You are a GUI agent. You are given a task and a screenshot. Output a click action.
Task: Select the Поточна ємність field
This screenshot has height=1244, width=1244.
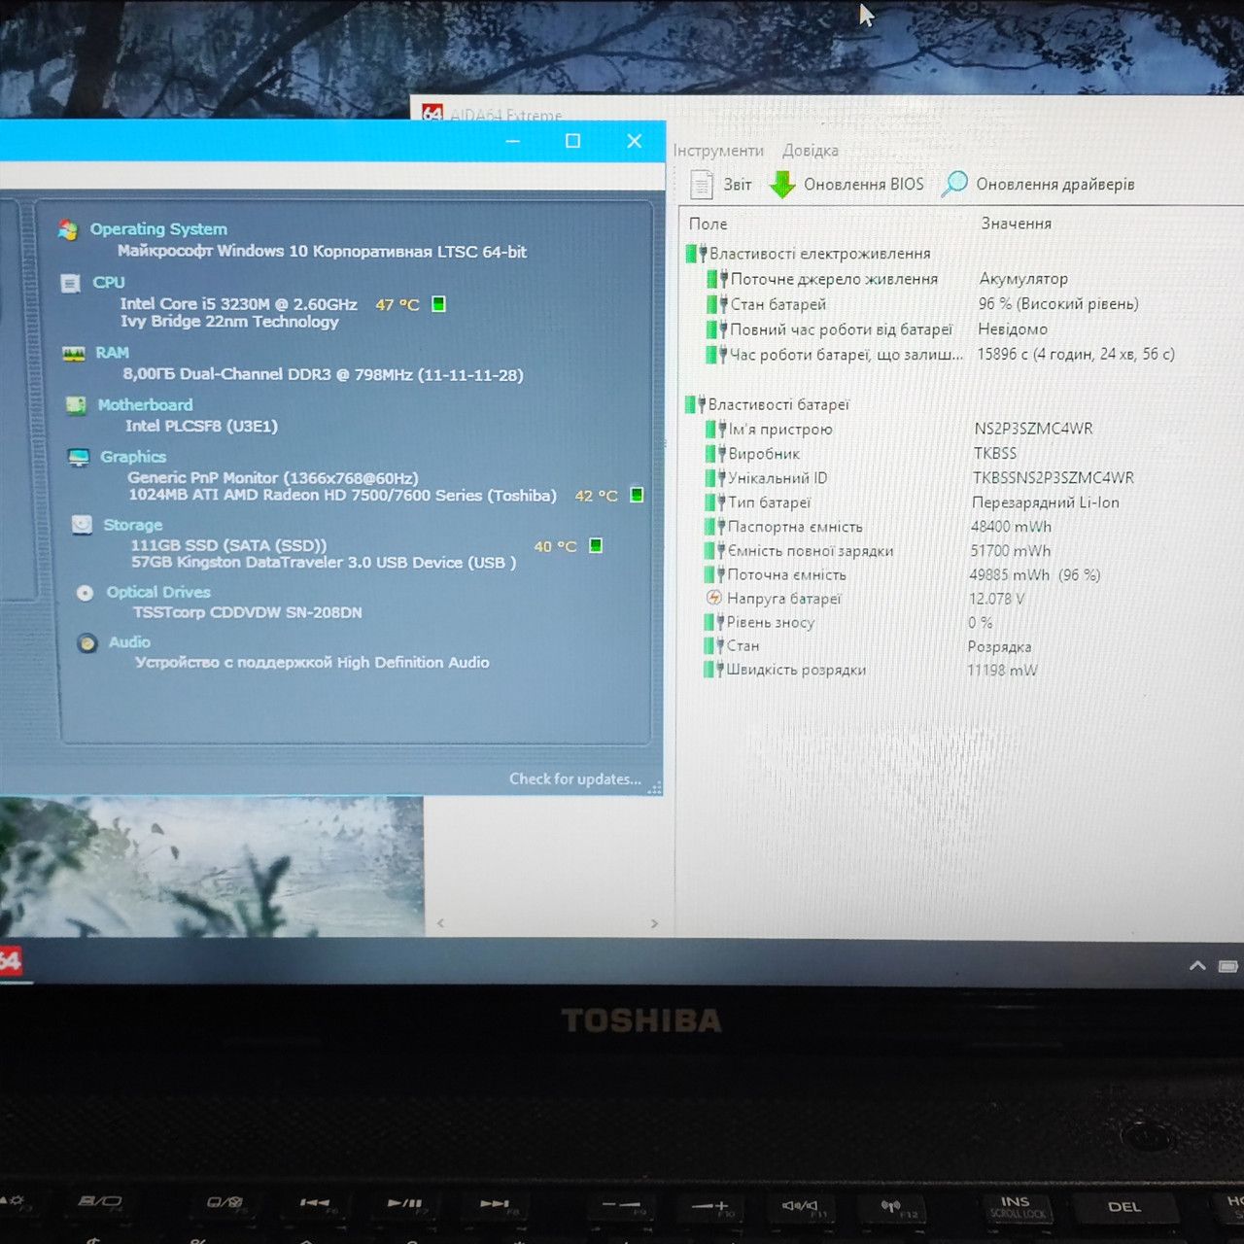point(786,574)
